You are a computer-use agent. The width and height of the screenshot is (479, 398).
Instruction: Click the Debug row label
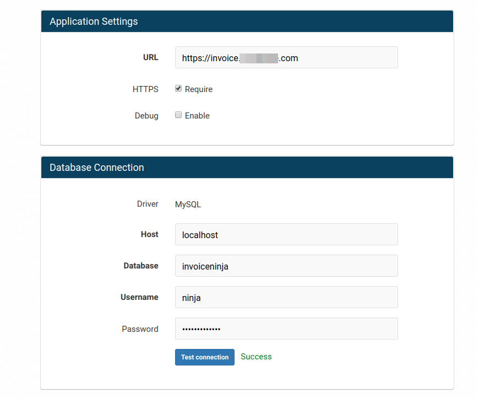tap(146, 116)
